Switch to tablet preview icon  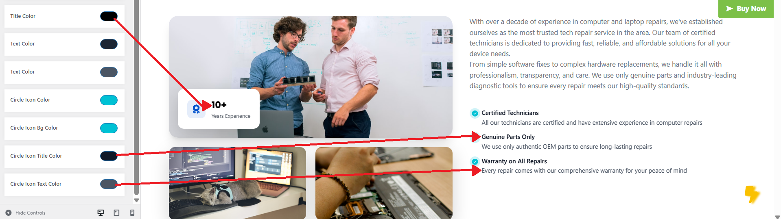point(116,212)
